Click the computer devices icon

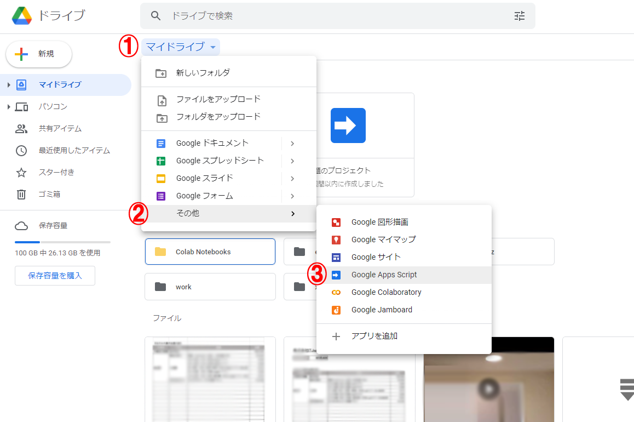[x=21, y=107]
